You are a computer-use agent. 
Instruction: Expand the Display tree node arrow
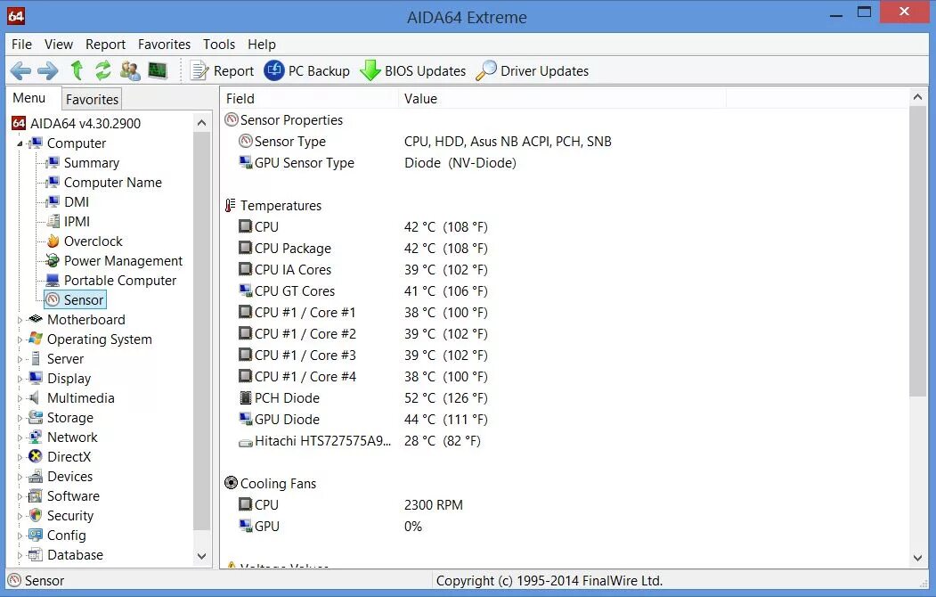tap(20, 379)
